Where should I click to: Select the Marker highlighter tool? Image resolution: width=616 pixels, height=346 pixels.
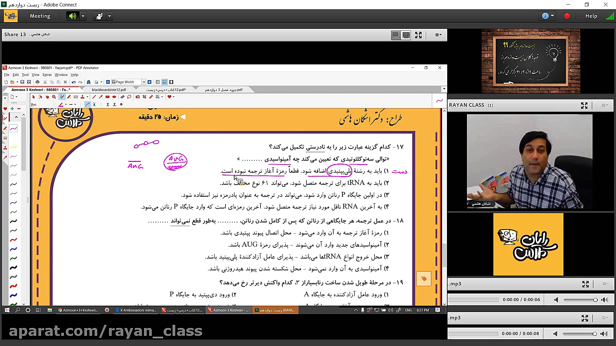(x=69, y=97)
